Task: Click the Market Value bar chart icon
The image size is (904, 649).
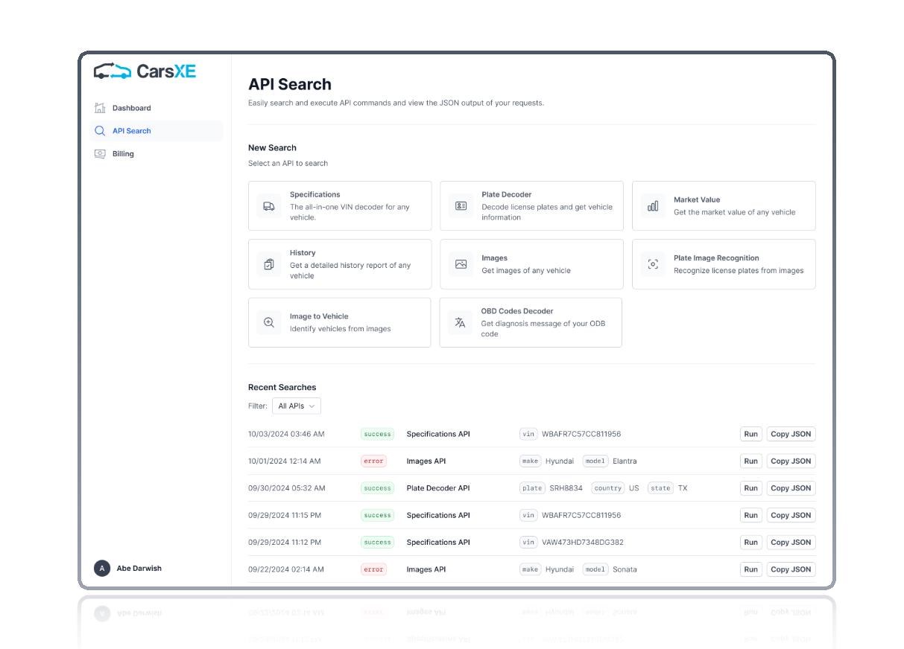Action: pyautogui.click(x=653, y=206)
